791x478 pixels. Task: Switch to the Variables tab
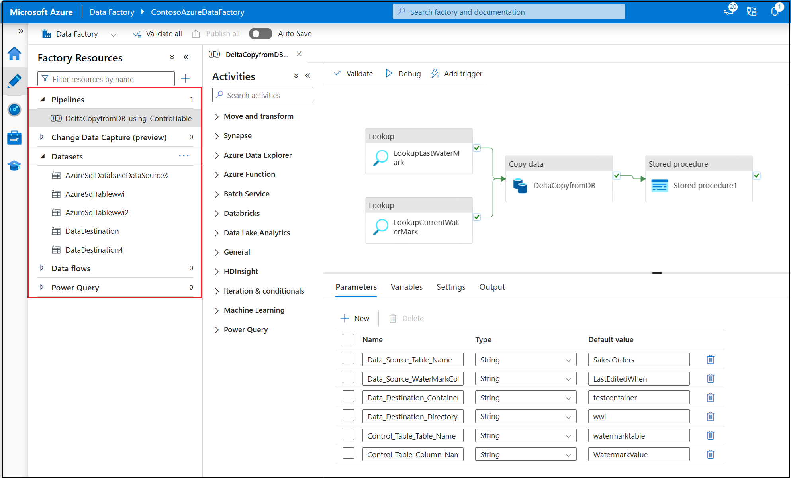(406, 287)
